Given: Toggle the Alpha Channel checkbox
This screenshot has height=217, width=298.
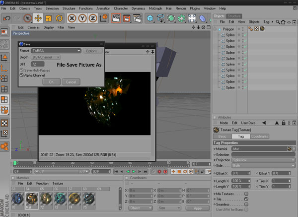Looking at the screenshot, I should click(22, 75).
